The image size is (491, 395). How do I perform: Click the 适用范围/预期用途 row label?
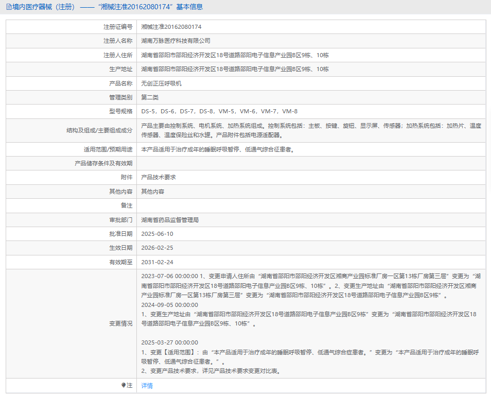tap(108, 149)
